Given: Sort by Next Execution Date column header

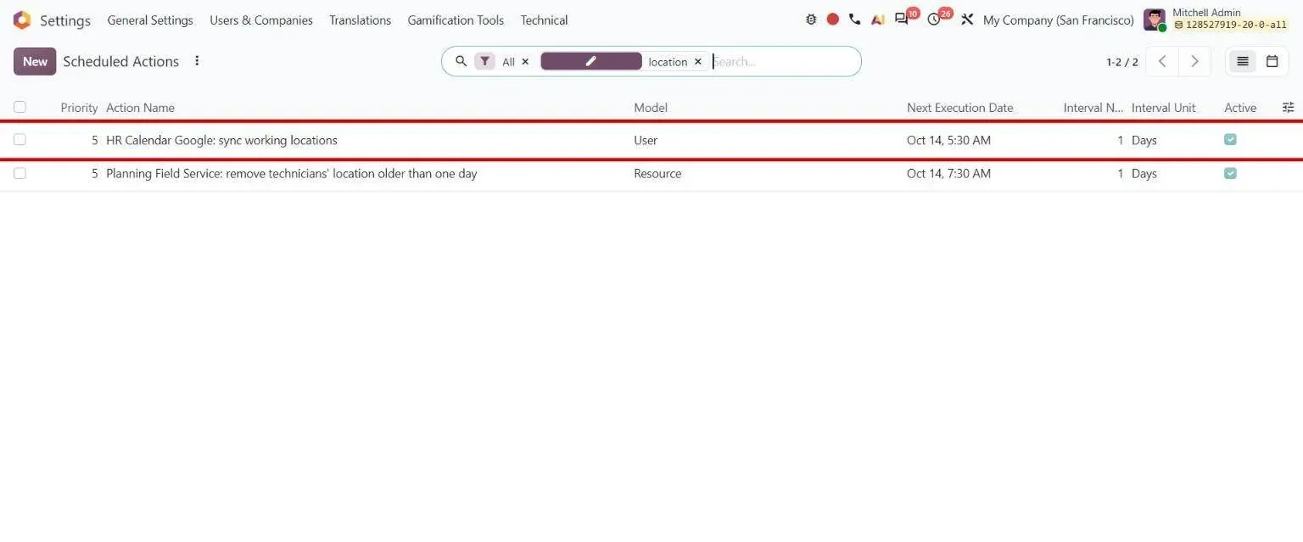Looking at the screenshot, I should [959, 108].
